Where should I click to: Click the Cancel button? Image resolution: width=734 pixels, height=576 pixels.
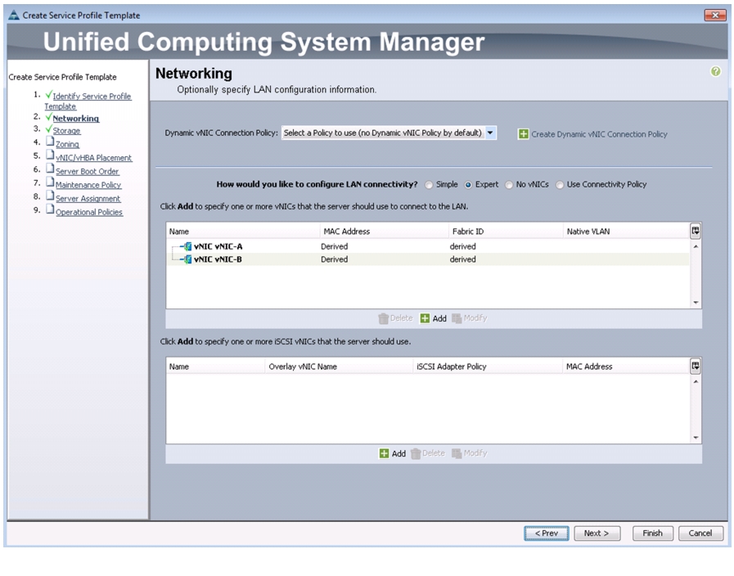click(700, 533)
